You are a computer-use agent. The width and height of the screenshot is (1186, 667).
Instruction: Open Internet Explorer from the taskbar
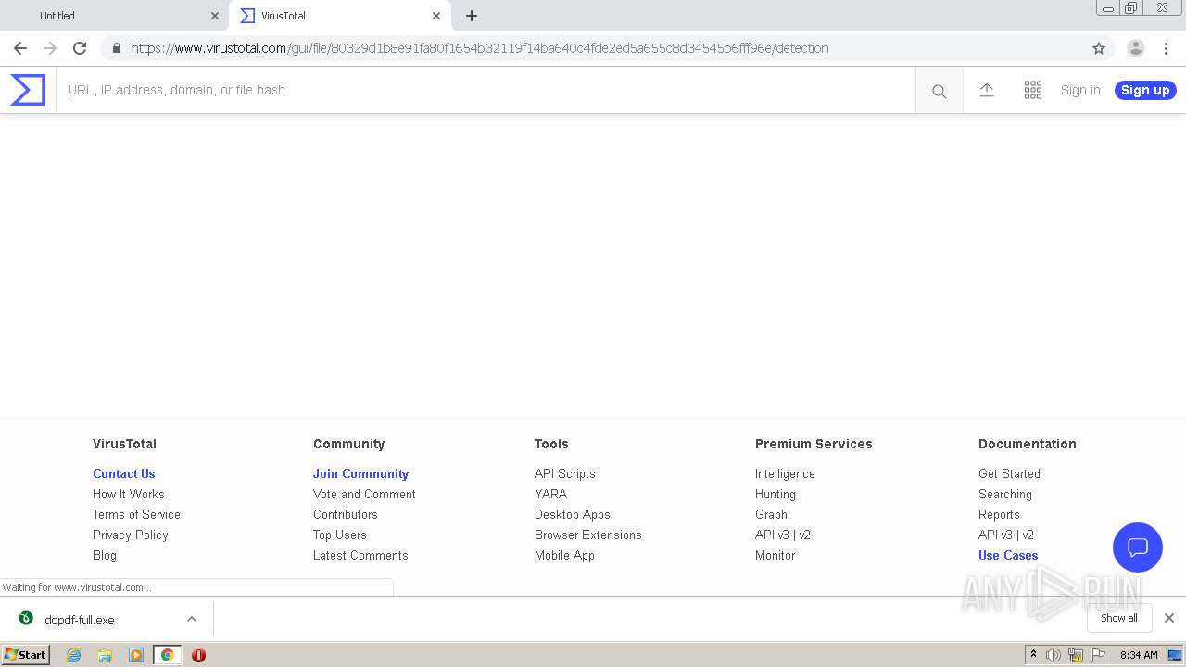coord(73,655)
